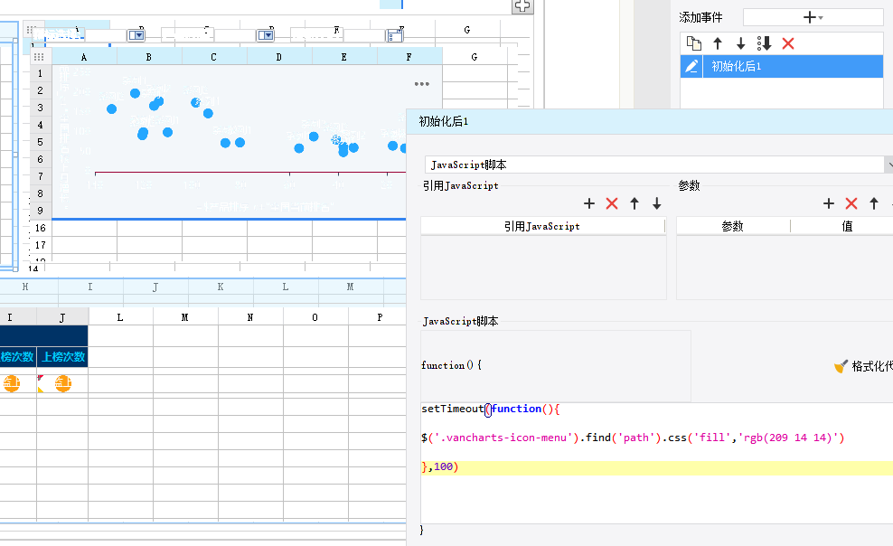893x546 pixels.
Task: Select row 5 header
Action: (40, 142)
